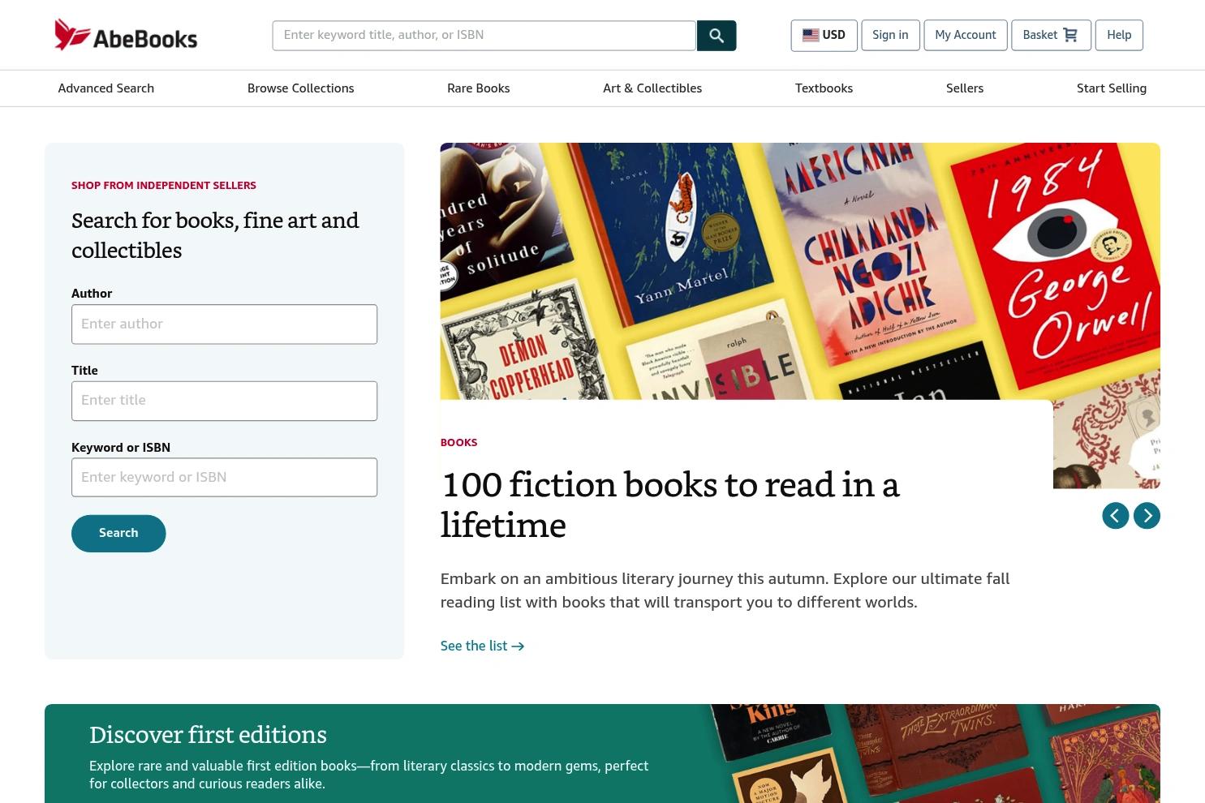Go to next carousel slide

(x=1147, y=516)
